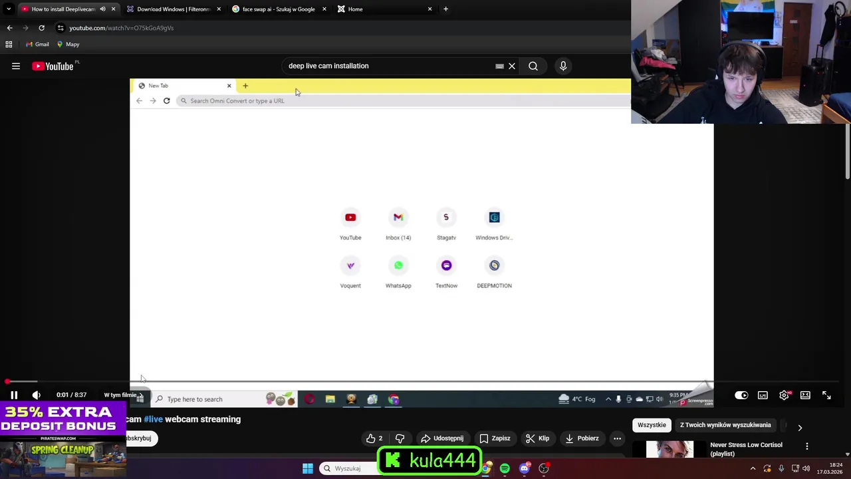Open Windows Start menu on taskbar

[x=308, y=468]
